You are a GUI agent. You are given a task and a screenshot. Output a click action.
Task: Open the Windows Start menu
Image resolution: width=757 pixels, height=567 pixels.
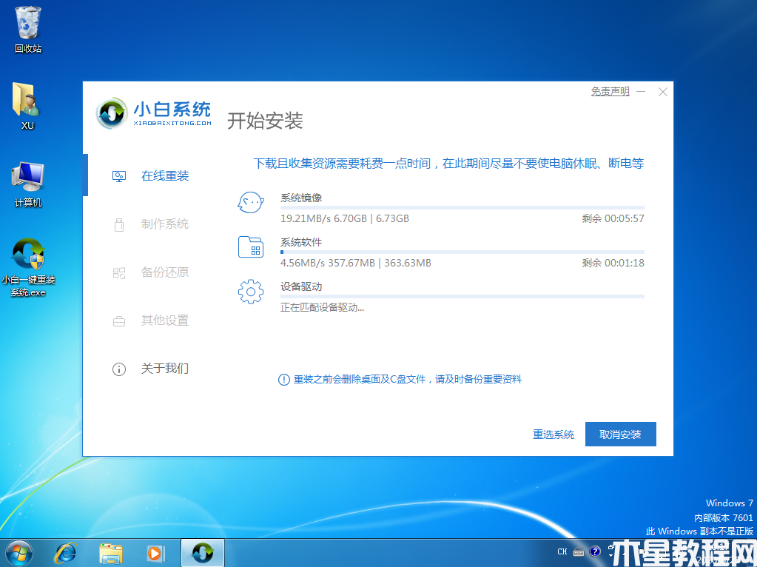click(19, 553)
